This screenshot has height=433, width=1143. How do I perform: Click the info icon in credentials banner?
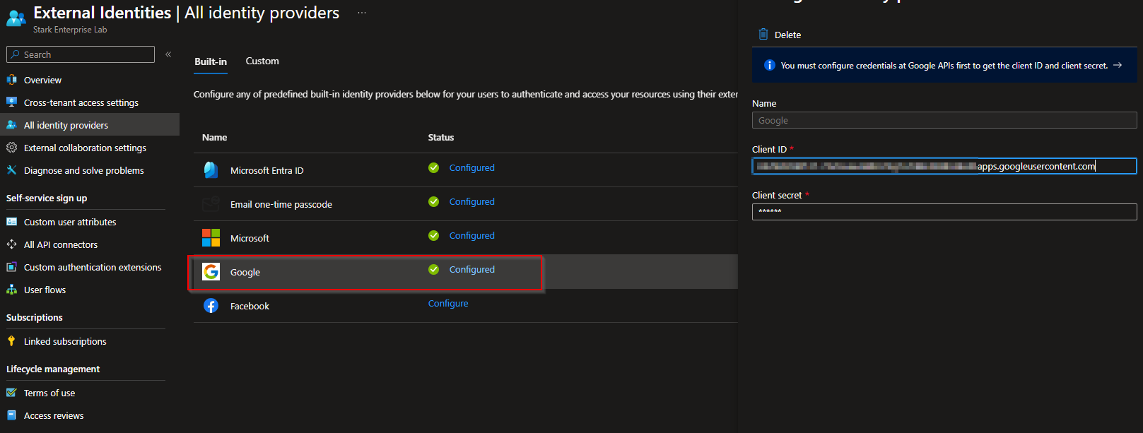tap(770, 65)
